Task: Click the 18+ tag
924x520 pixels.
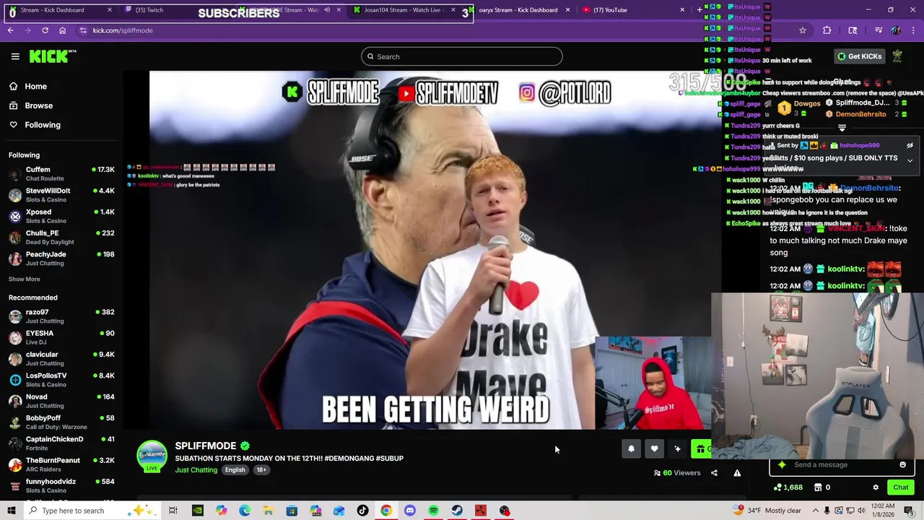Action: 261,470
